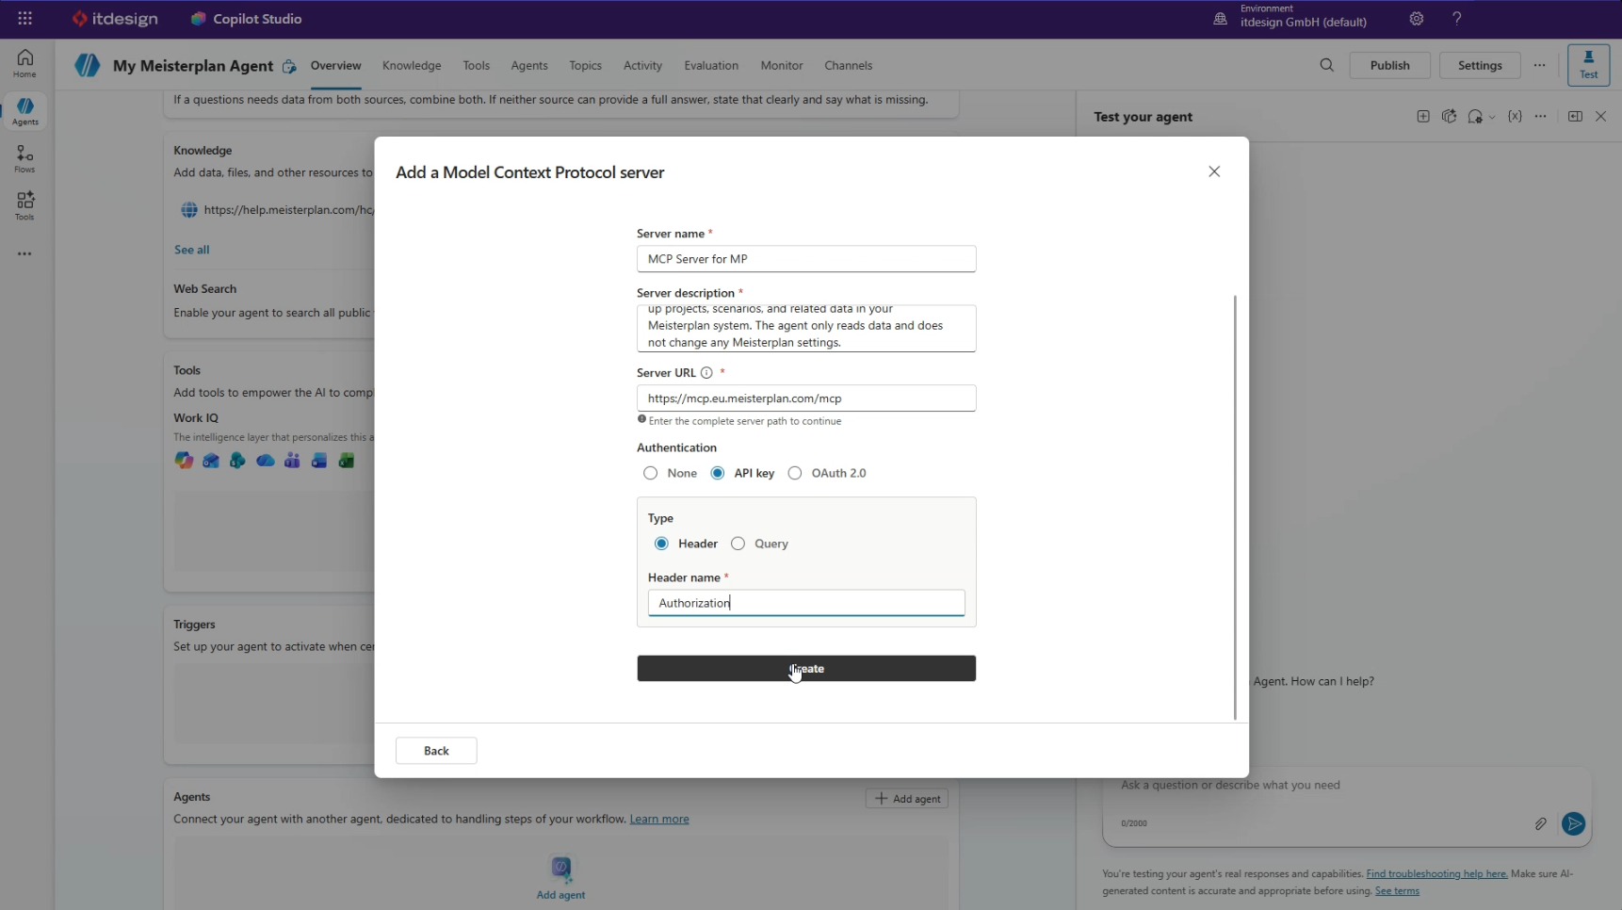Click the Server description text area
Viewport: 1622px width, 910px height.
point(806,329)
